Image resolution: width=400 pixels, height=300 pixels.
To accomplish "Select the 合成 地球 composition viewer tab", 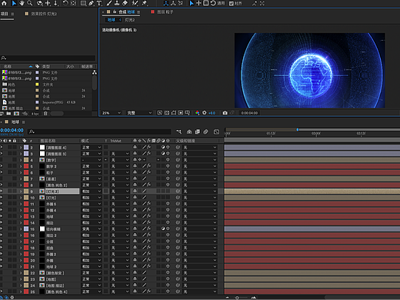I will pos(127,12).
